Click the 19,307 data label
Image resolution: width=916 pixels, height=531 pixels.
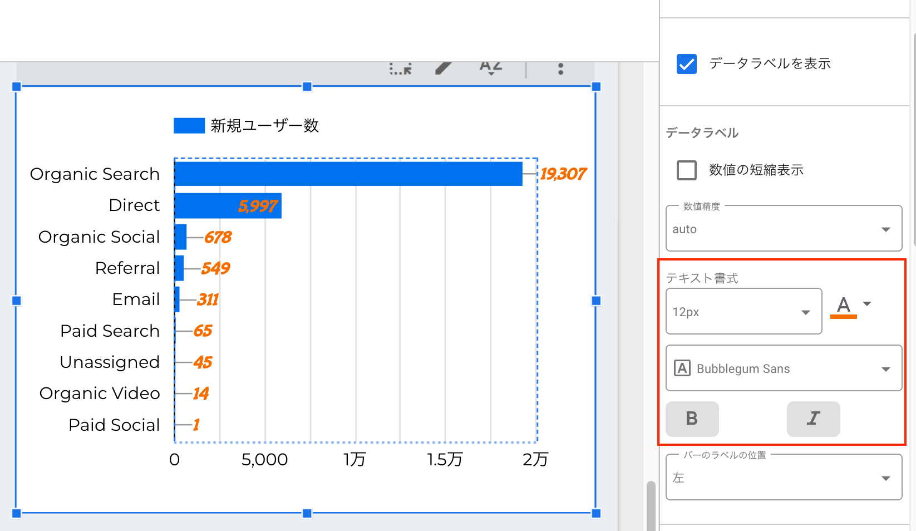point(563,174)
